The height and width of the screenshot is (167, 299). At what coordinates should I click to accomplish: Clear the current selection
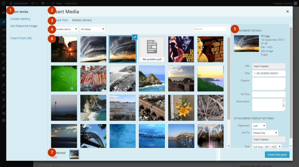point(54,157)
